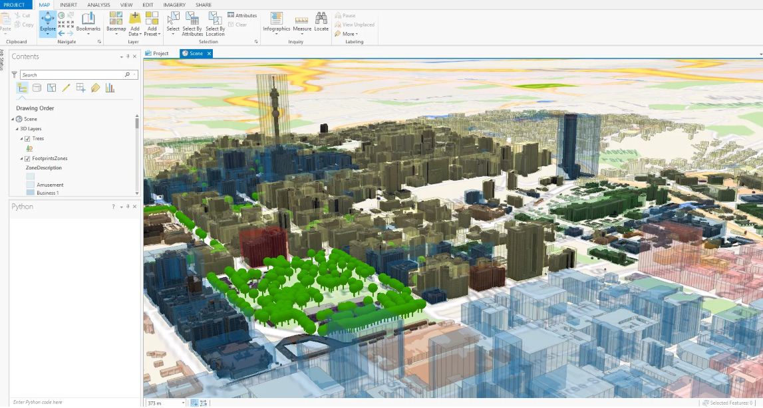The height and width of the screenshot is (408, 763).
Task: Collapse the FootprintsZones layer node
Action: (21, 159)
